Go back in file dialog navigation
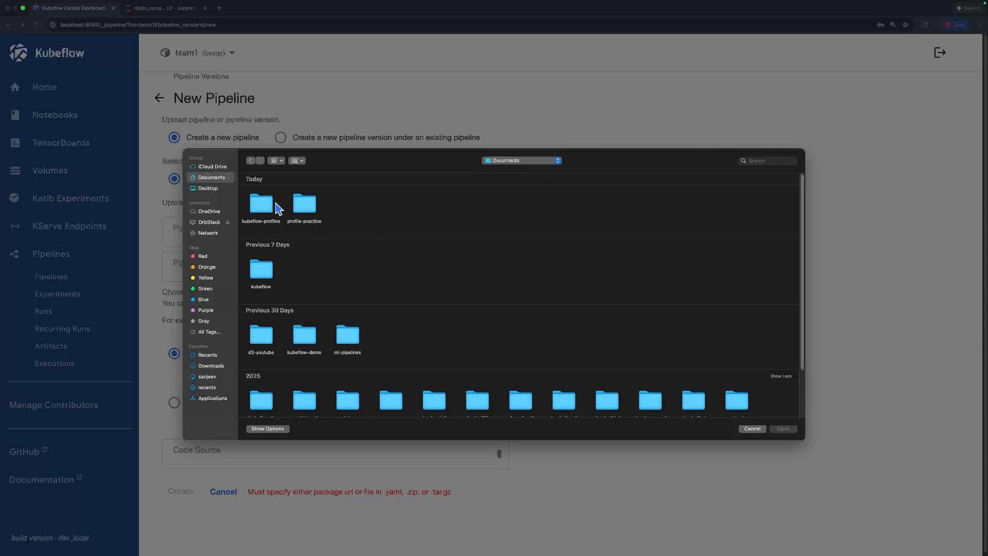Viewport: 988px width, 556px height. [x=250, y=161]
